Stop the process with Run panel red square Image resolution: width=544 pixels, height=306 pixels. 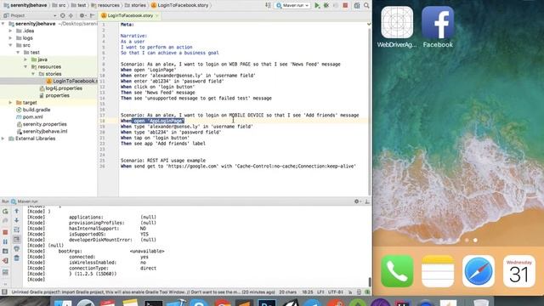pos(5,232)
